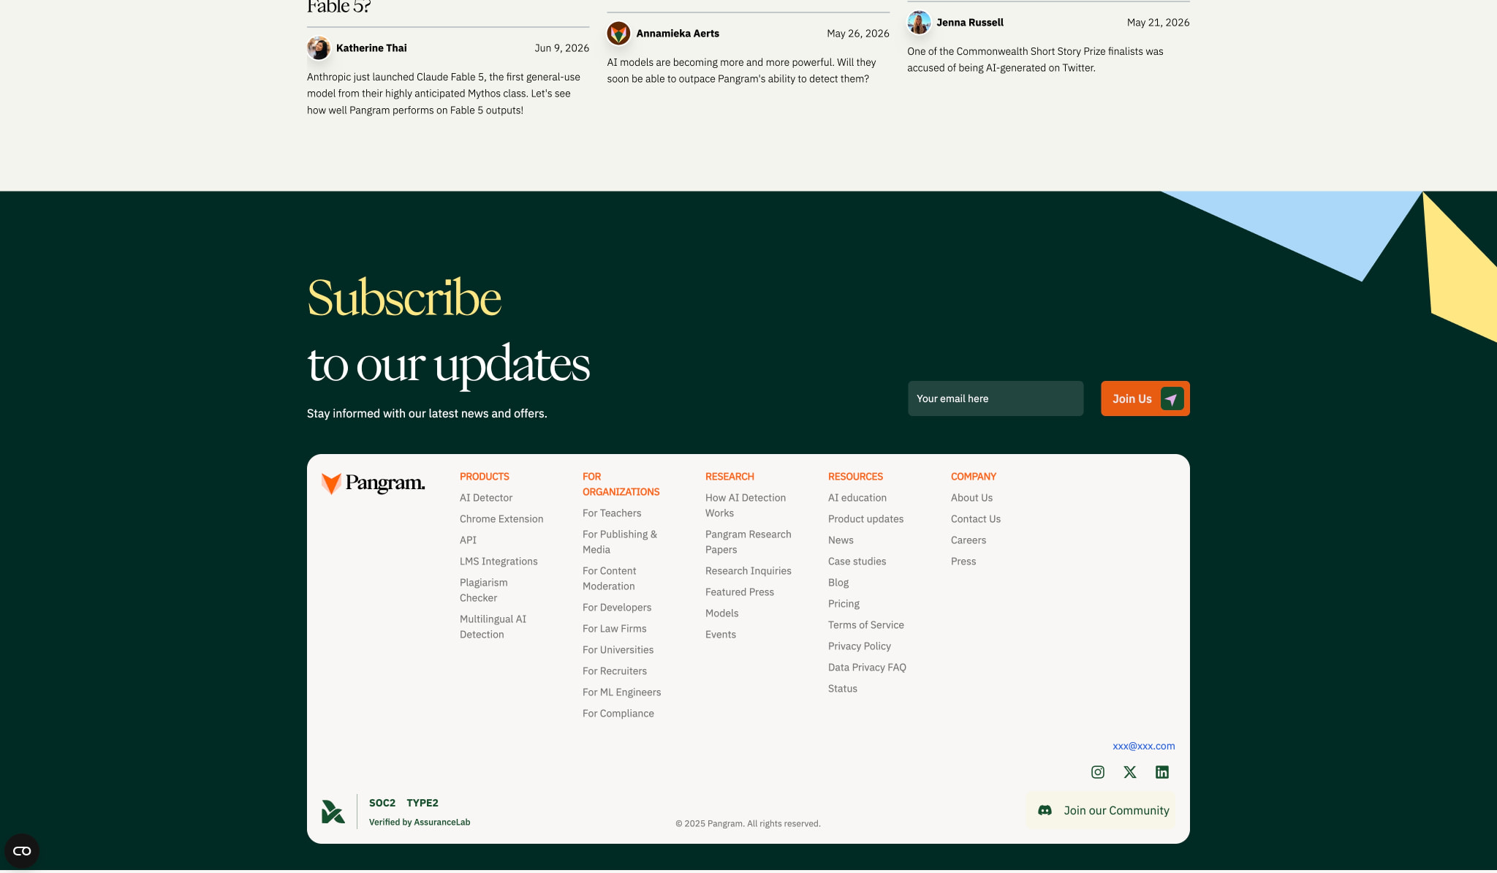Screen dimensions: 1497x873
Task: Open the Data Privacy FAQ link
Action: click(x=868, y=668)
